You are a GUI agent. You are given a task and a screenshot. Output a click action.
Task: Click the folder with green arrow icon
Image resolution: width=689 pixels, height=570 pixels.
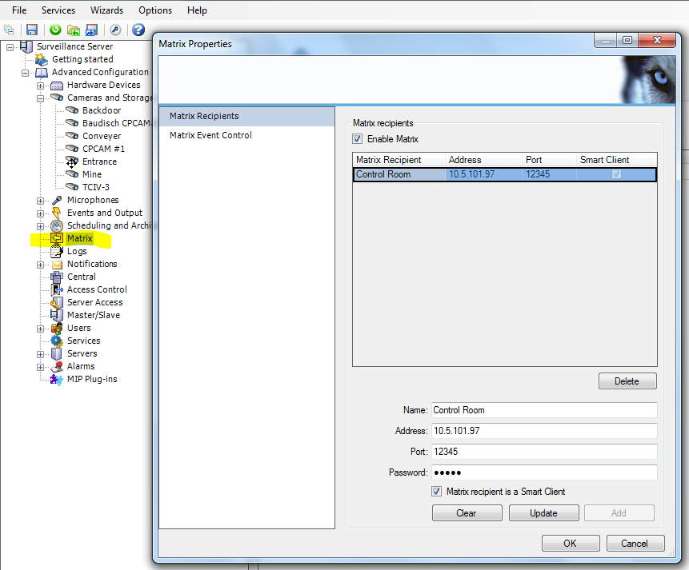(74, 30)
